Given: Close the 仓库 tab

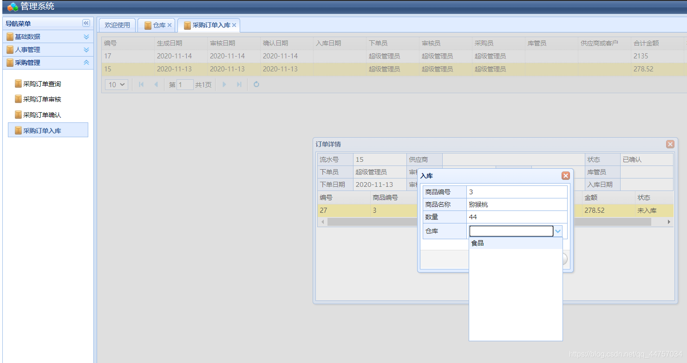Looking at the screenshot, I should pyautogui.click(x=170, y=25).
